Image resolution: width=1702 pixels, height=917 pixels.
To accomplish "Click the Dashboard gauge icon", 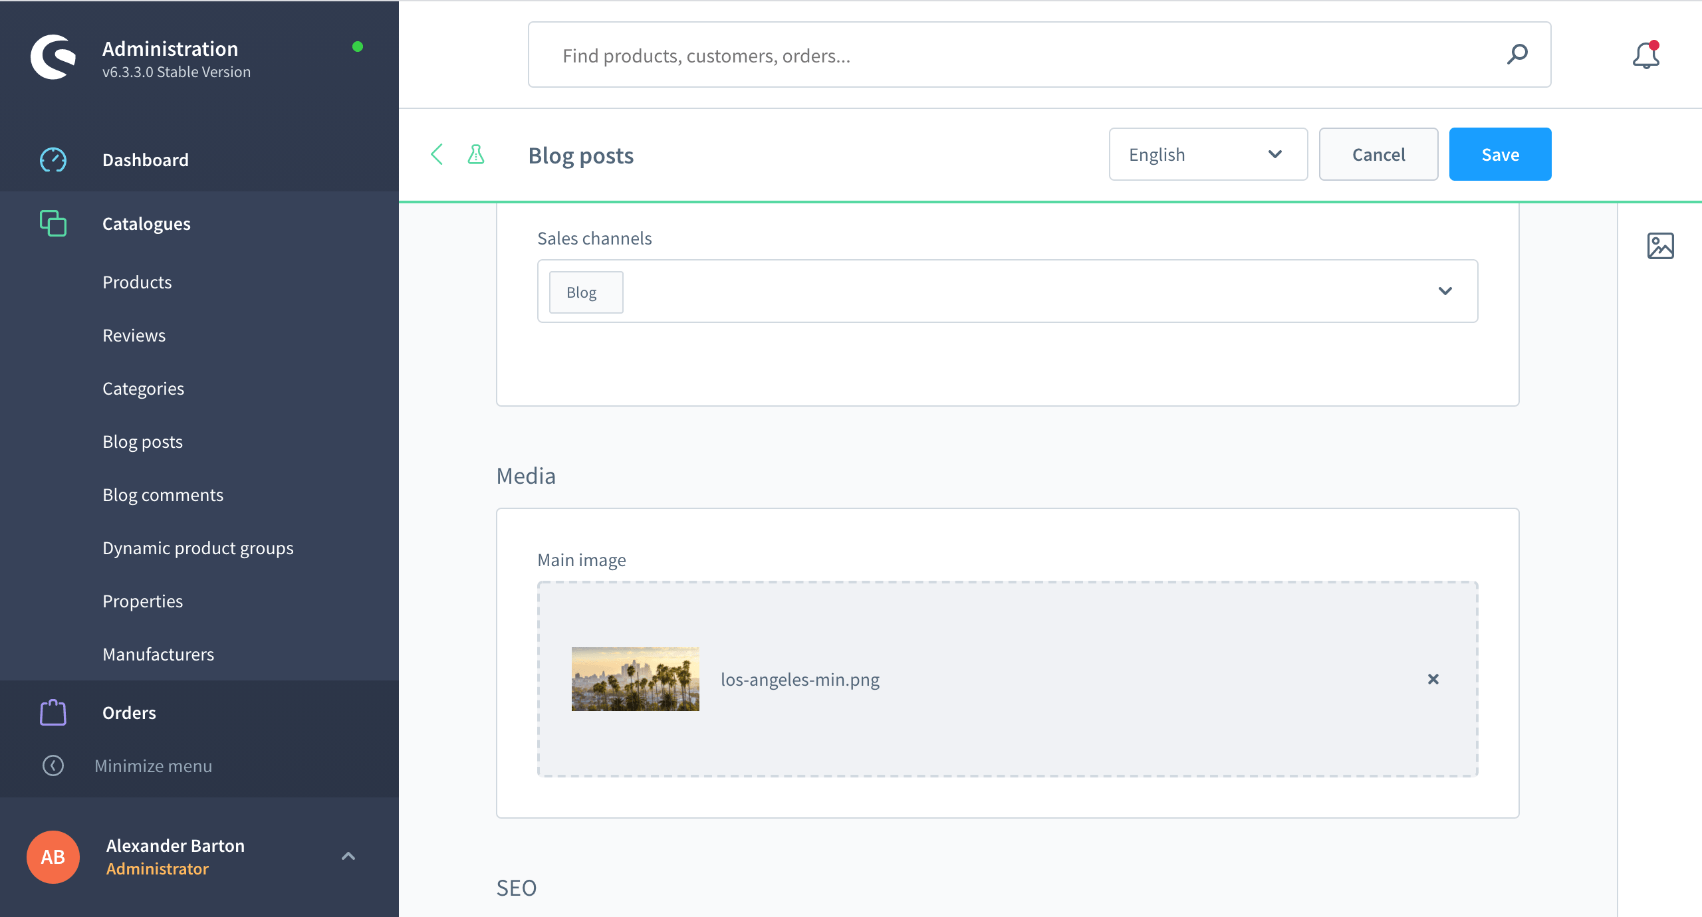I will click(x=53, y=160).
